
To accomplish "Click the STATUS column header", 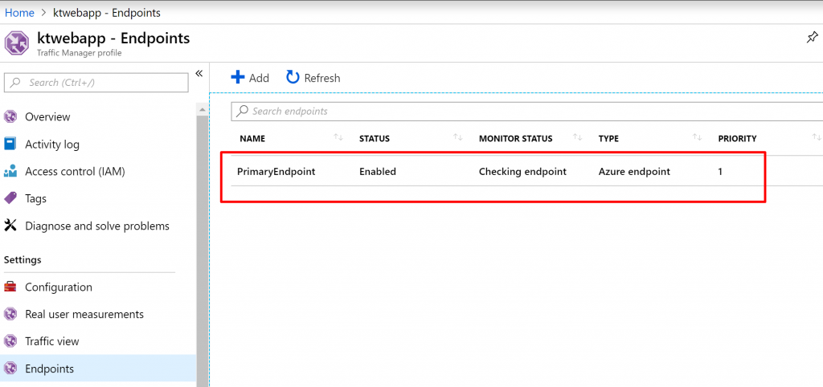I will pos(375,139).
